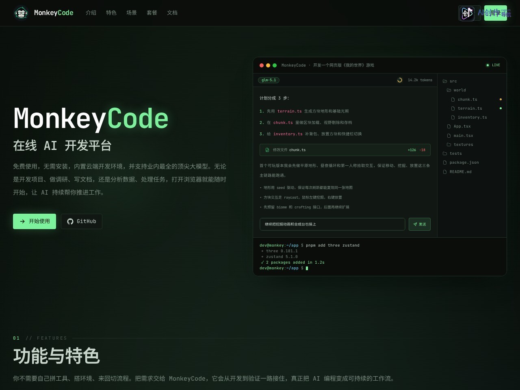
Task: Click the +126 additions count
Action: 412,150
